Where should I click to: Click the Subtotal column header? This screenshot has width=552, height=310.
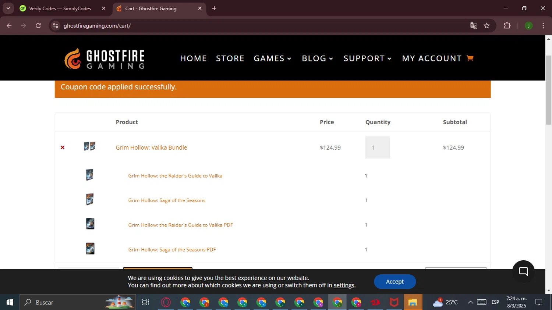tap(455, 122)
